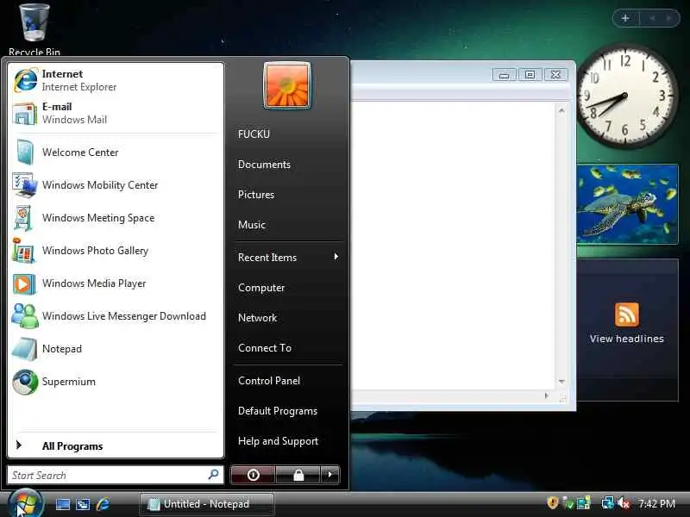The width and height of the screenshot is (690, 517).
Task: Click the Windows Security shield tray icon
Action: [553, 502]
